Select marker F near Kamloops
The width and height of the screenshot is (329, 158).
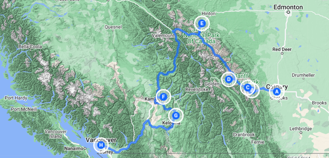tap(164, 97)
